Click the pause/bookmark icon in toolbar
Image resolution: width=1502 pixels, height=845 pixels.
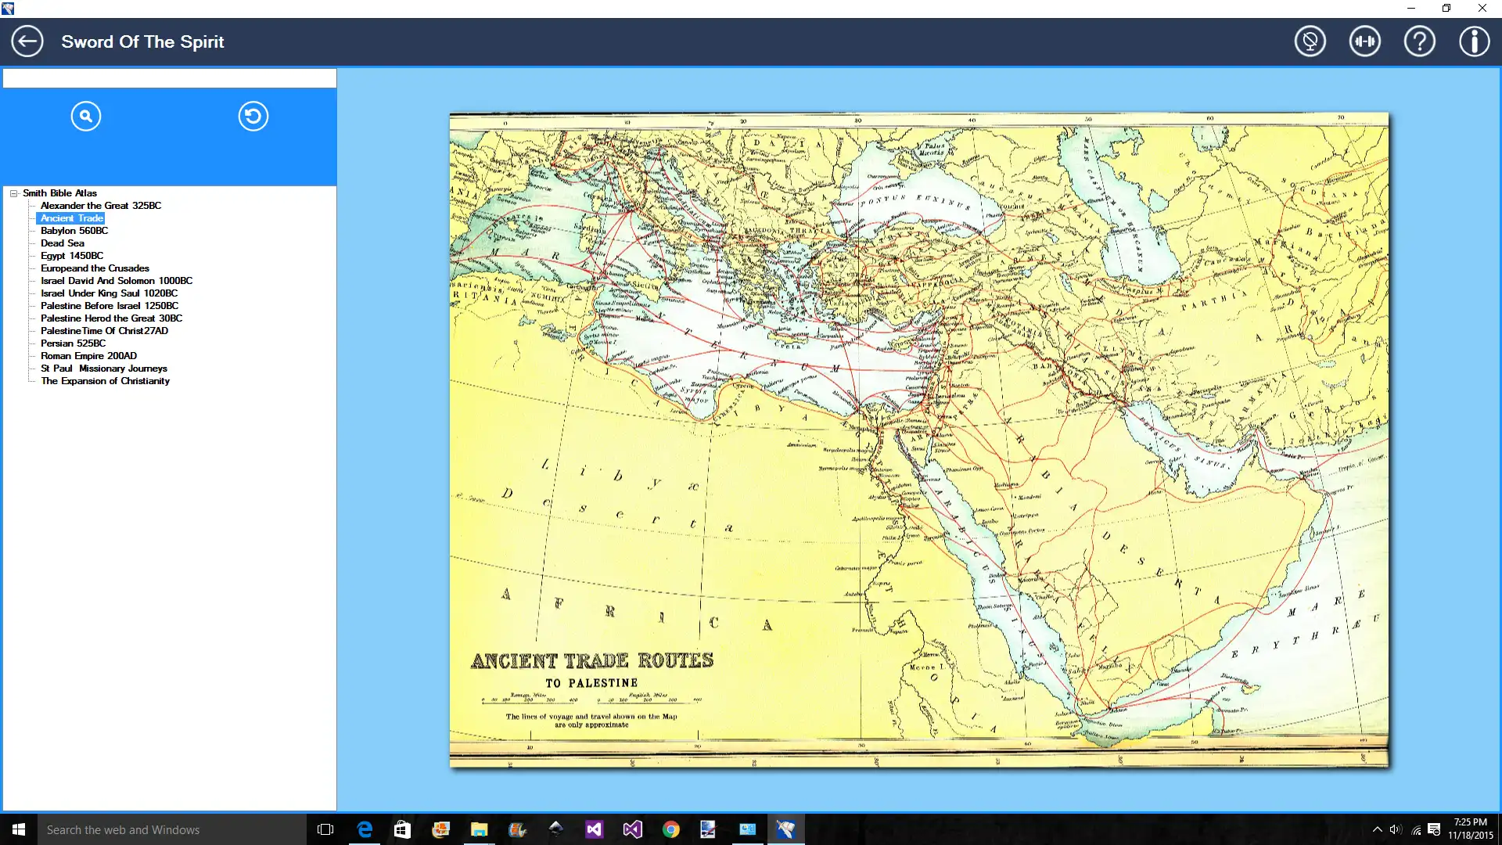click(x=1366, y=41)
